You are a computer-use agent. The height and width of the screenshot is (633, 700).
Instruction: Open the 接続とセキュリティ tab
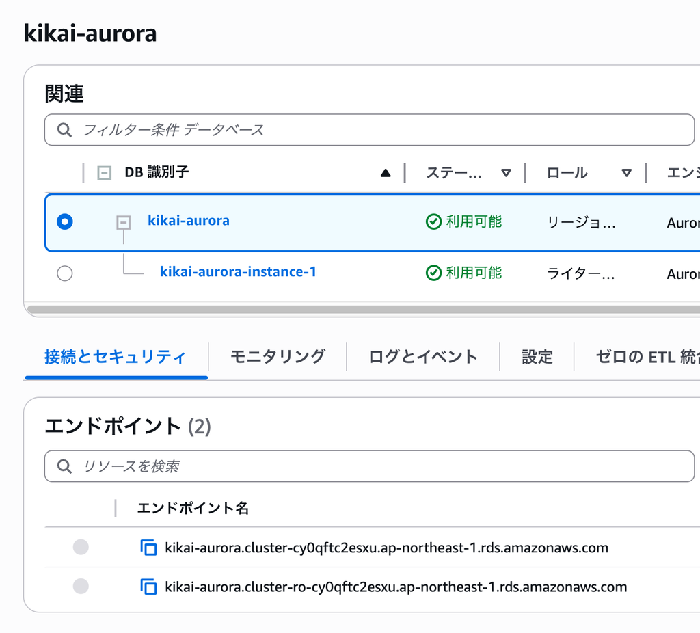tap(115, 357)
